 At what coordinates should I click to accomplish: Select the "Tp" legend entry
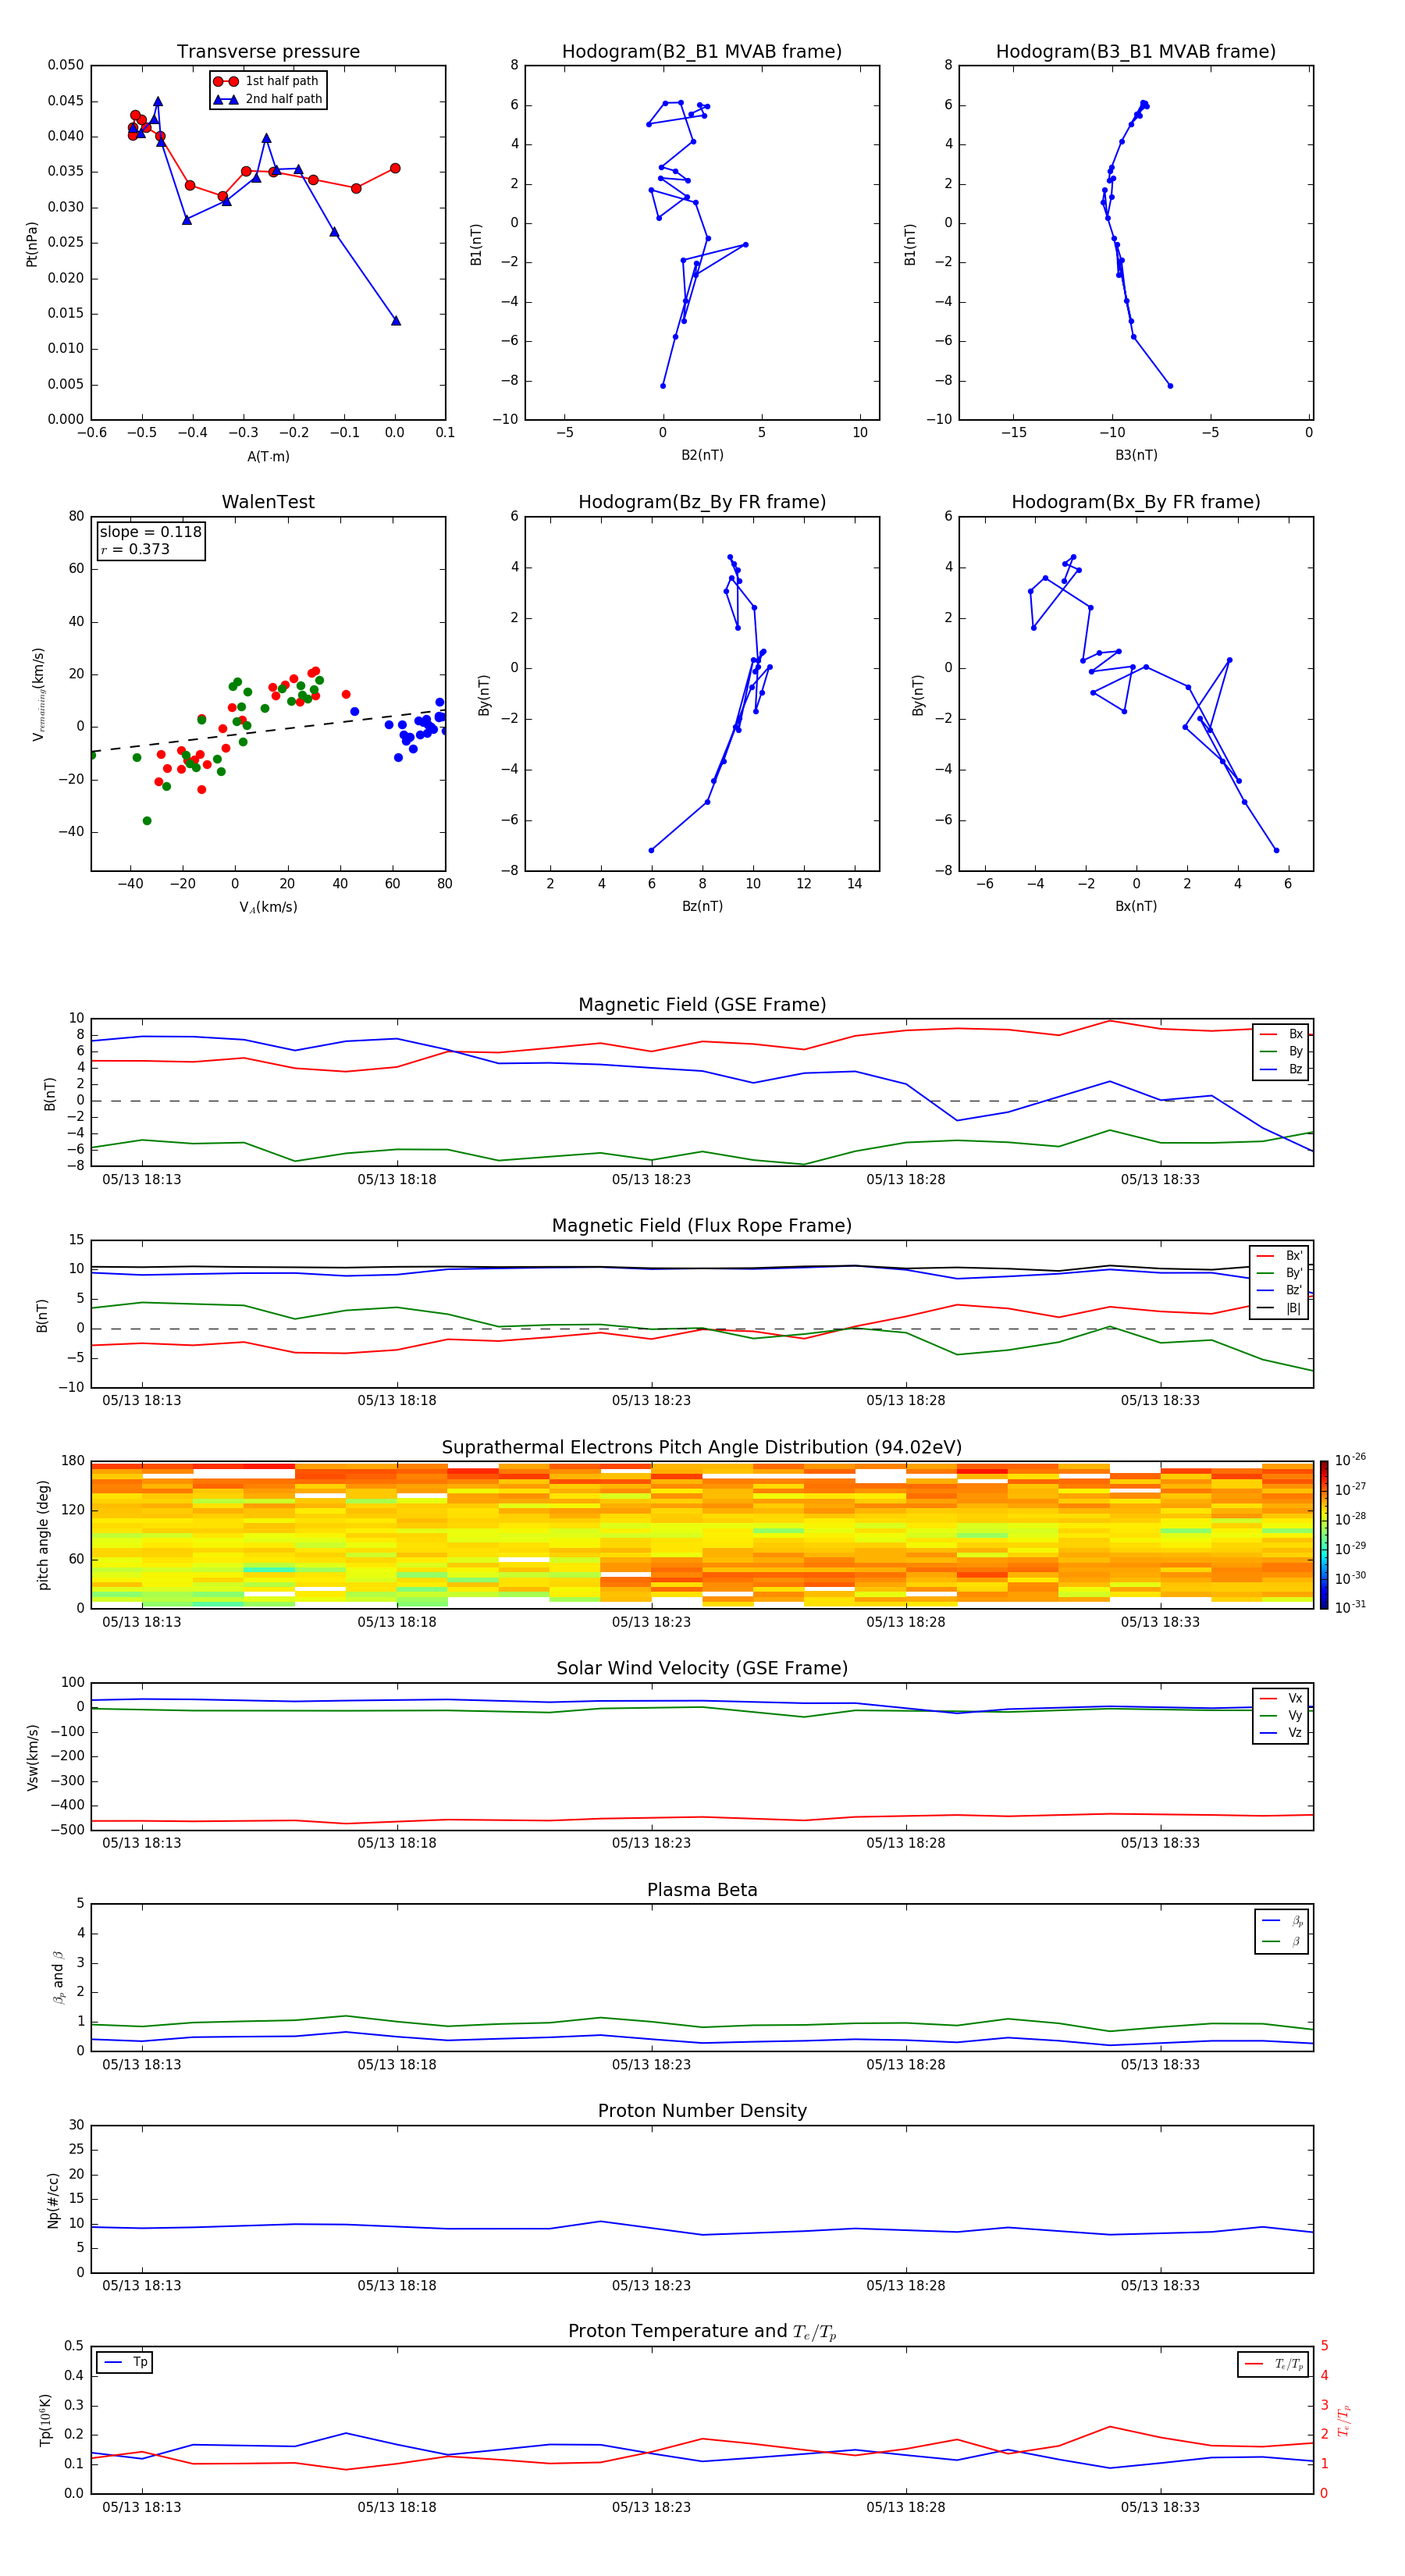click(125, 2362)
